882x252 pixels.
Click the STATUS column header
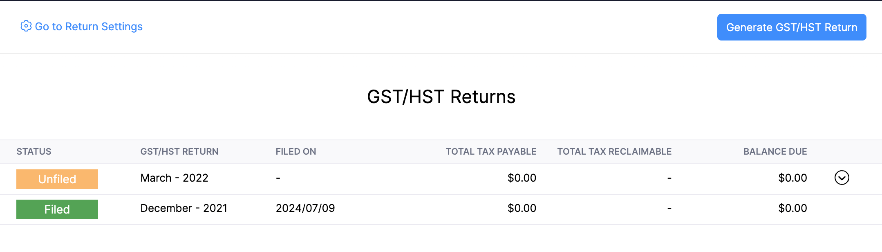tap(34, 151)
